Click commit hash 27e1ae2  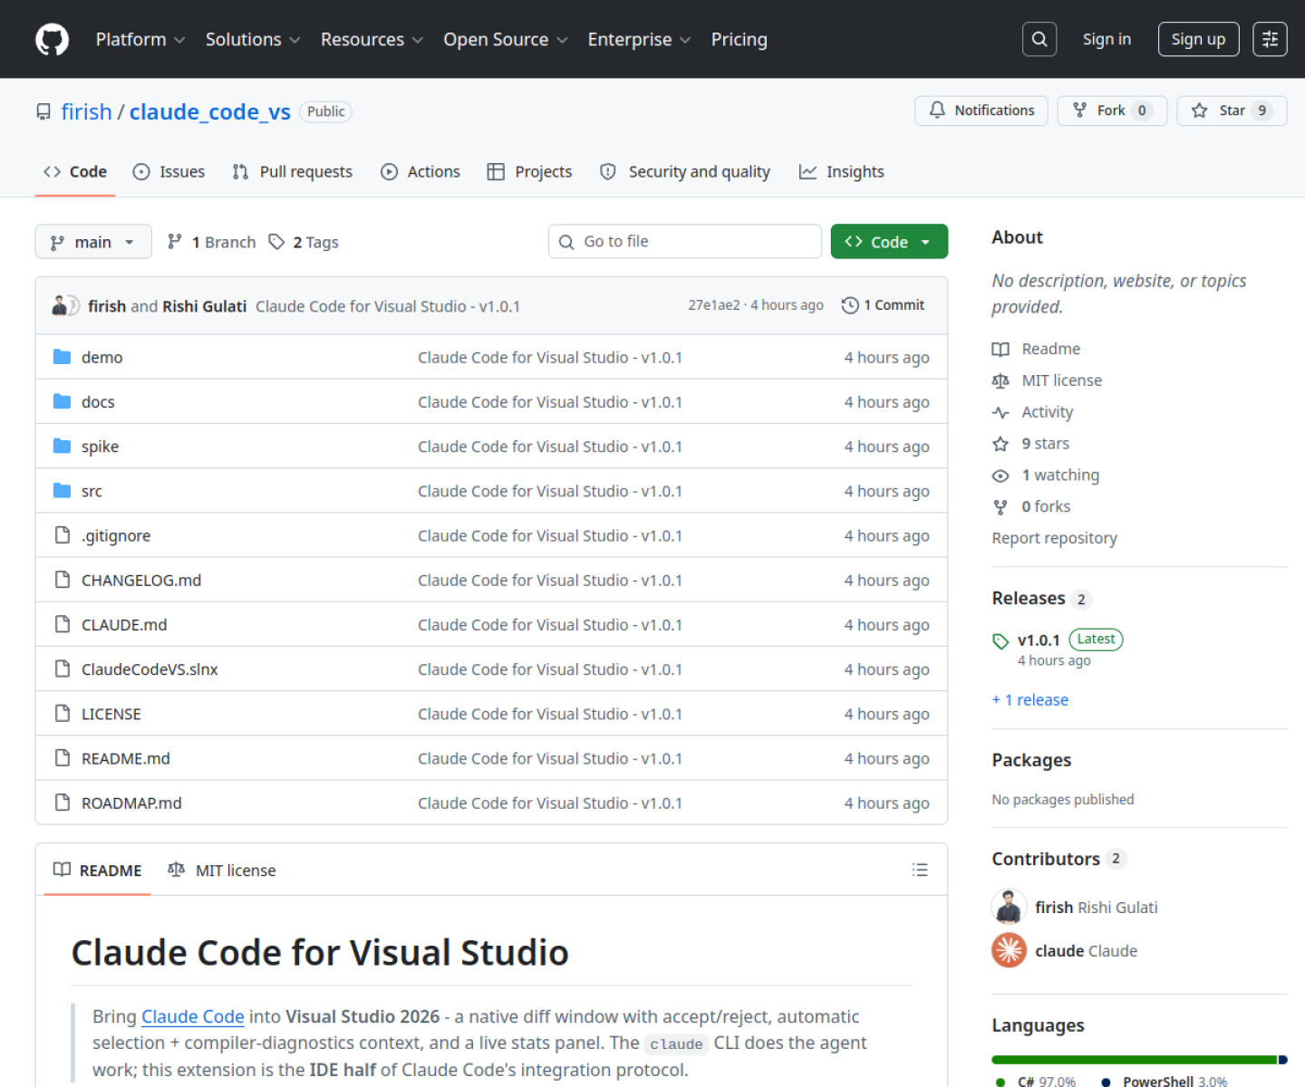(714, 305)
